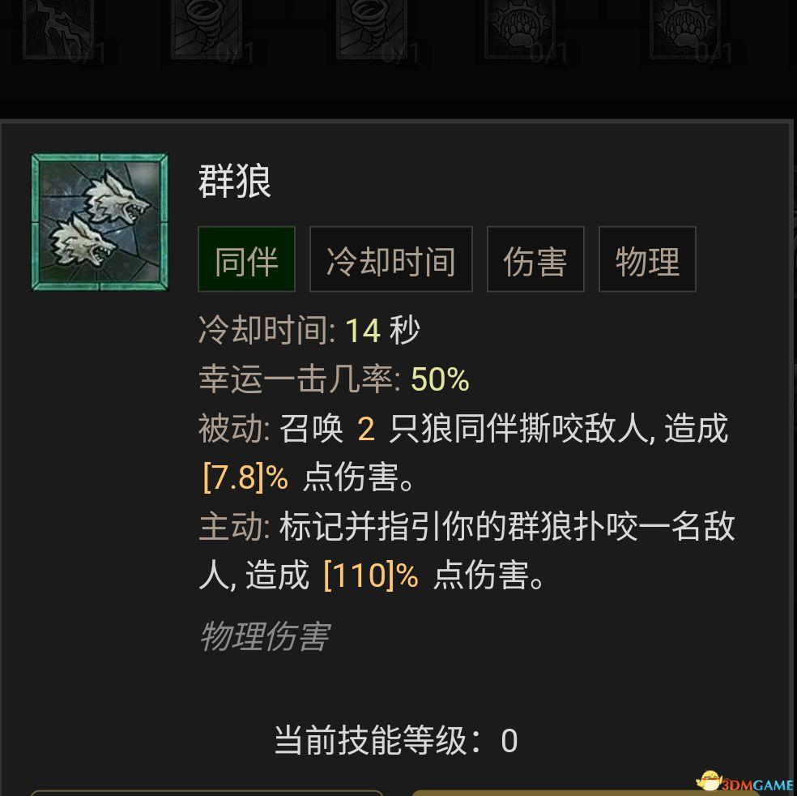Click the 被动 passive description label
The height and width of the screenshot is (796, 797).
point(234,429)
